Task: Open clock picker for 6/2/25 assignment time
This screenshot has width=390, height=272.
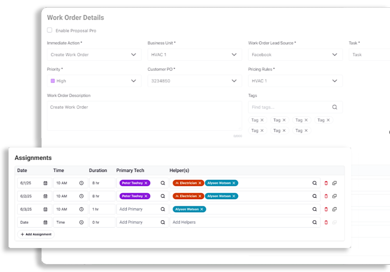Action: point(81,196)
